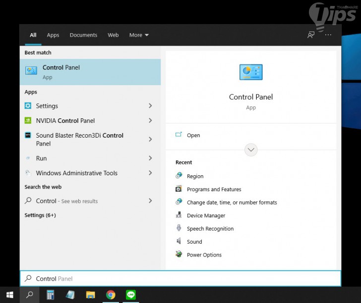Click 'Sound Blaster Recon3Di Control Panel' text
This screenshot has height=303, width=361.
tap(80, 139)
